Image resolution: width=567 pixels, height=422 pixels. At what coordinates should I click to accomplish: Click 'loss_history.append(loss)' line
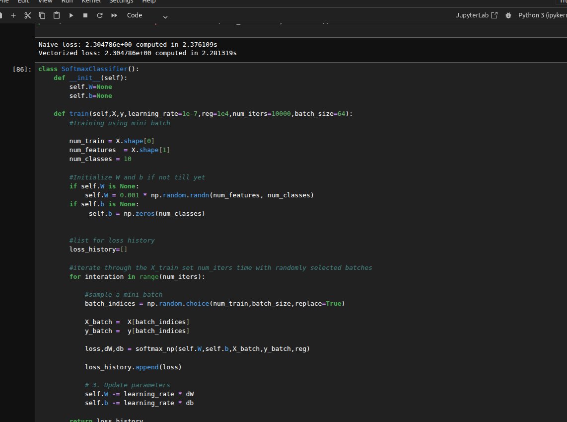click(x=133, y=367)
